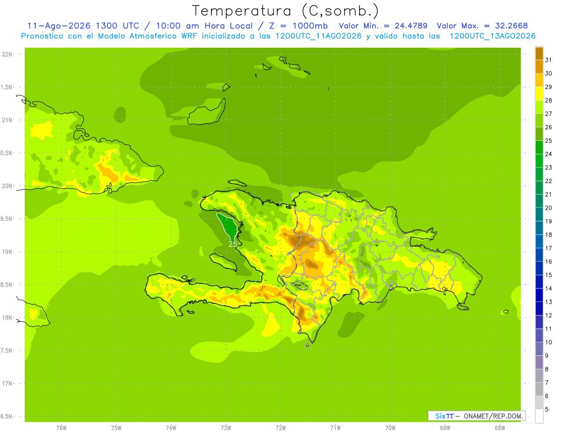Click legend value "24" on the color scale

tap(548, 154)
